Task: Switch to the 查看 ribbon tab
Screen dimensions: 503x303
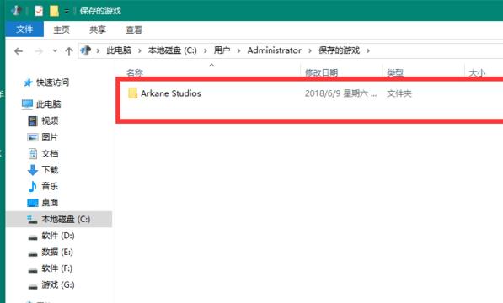Action: coord(134,29)
